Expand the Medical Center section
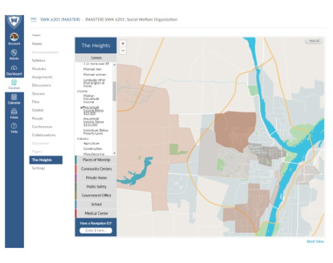This screenshot has height=263, width=333. [96, 213]
